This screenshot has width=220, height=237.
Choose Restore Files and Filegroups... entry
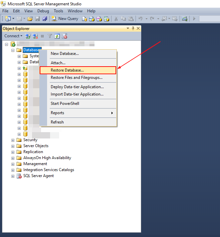click(x=78, y=78)
